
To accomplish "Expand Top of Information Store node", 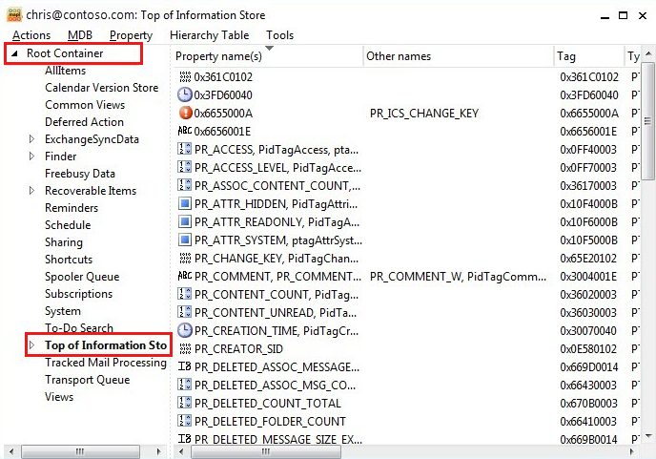I will click(31, 345).
